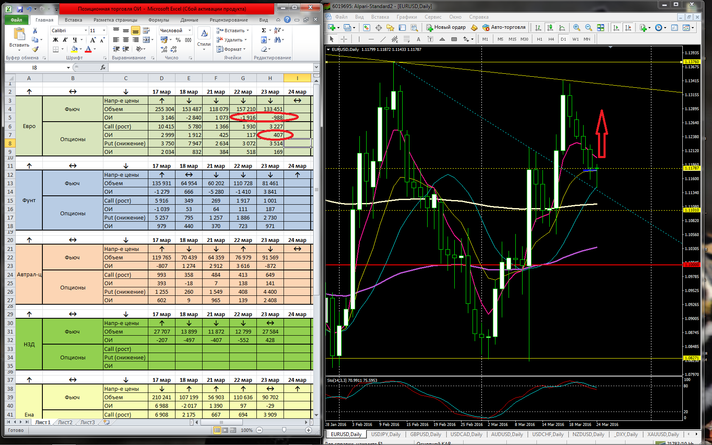Switch to the Формулы ribbon tab
This screenshot has width=712, height=445.
(159, 20)
